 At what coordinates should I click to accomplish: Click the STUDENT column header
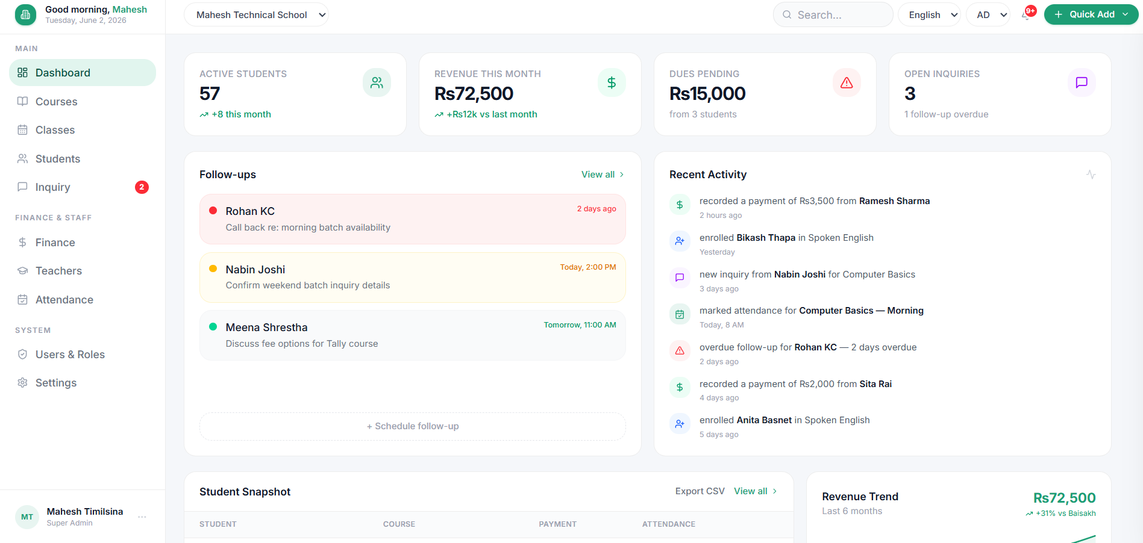(218, 524)
